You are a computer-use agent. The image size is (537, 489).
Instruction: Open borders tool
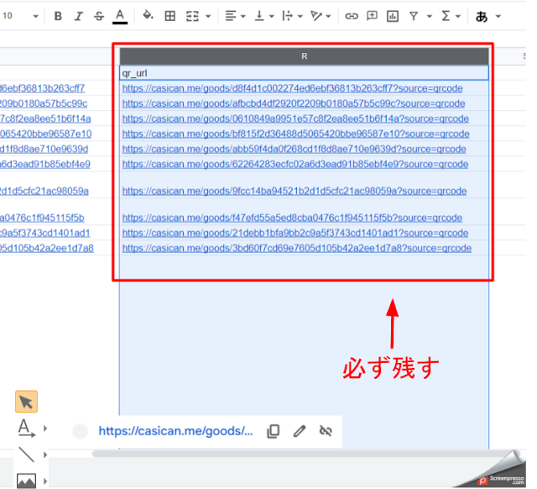point(170,16)
